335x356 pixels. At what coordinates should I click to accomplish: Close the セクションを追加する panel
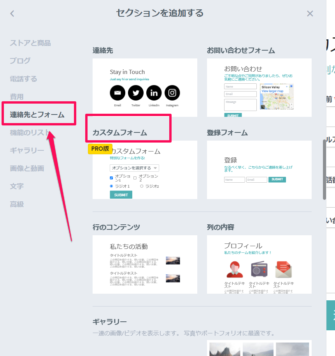click(x=310, y=14)
